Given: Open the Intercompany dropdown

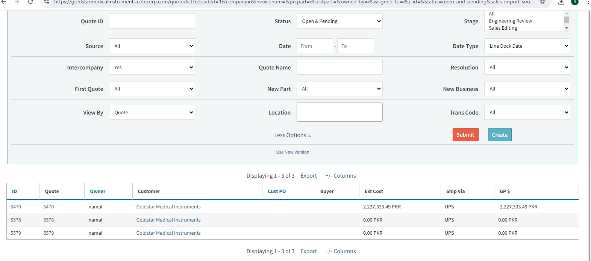Looking at the screenshot, I should pyautogui.click(x=152, y=67).
